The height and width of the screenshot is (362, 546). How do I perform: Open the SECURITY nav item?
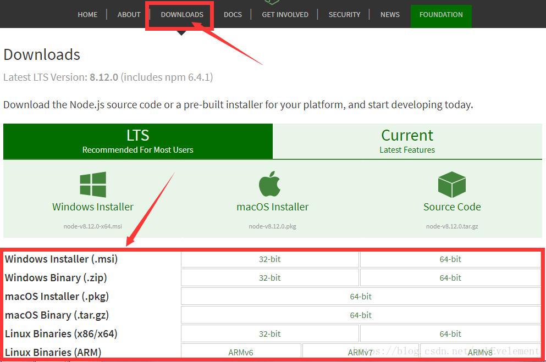[344, 15]
